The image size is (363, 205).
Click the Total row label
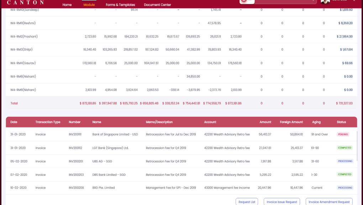coord(14,103)
